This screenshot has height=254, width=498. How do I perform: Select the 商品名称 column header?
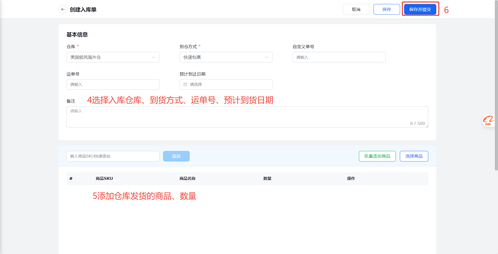pyautogui.click(x=188, y=179)
